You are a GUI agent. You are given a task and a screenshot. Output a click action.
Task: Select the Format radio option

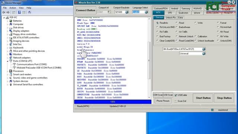(x=218, y=23)
